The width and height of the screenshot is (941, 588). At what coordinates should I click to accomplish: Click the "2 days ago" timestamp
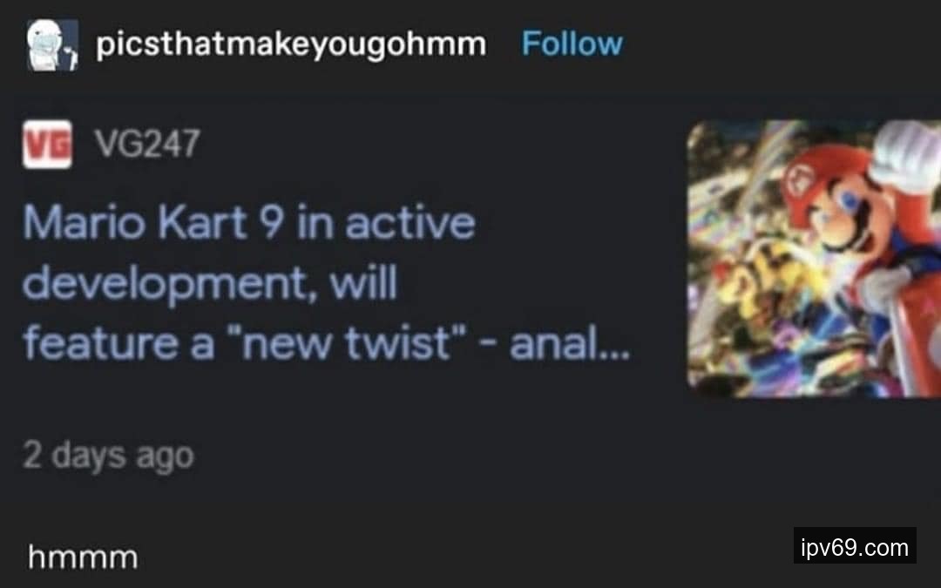[x=109, y=456]
